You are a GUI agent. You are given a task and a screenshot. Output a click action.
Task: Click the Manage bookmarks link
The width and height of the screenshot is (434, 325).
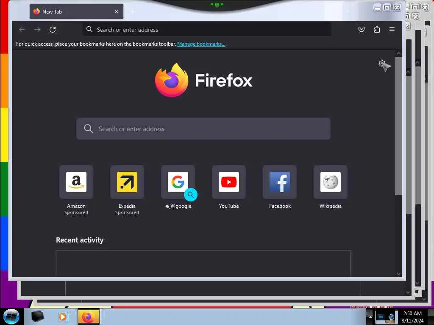201,44
